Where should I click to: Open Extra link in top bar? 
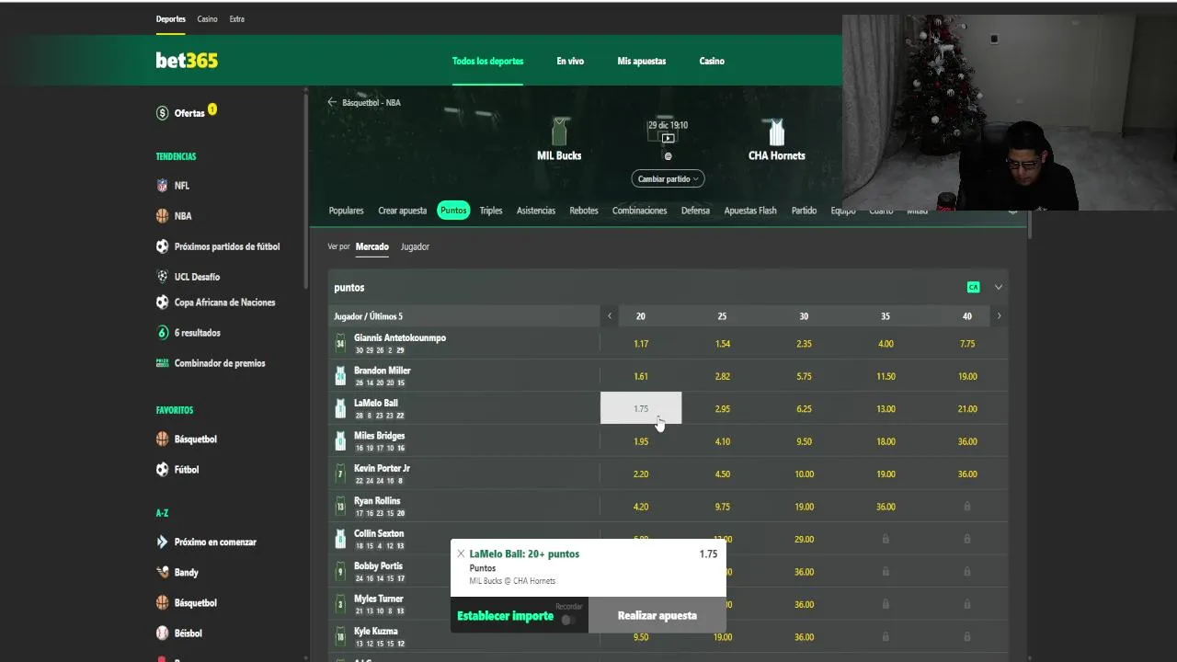(x=237, y=18)
